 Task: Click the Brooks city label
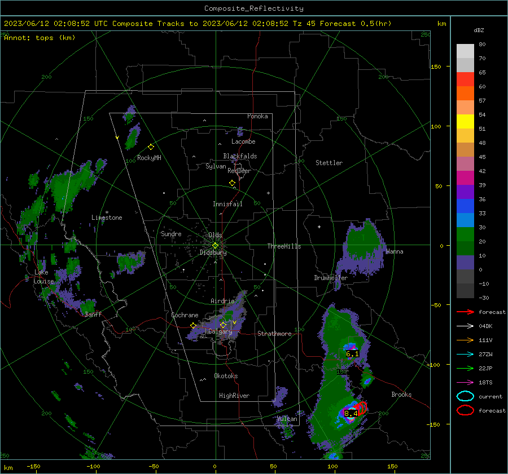pyautogui.click(x=401, y=395)
